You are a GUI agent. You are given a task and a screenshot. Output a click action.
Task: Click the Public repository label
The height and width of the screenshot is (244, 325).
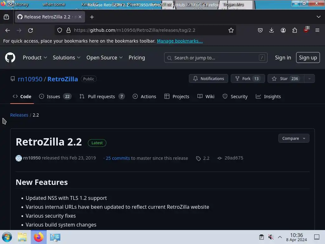[x=89, y=79]
